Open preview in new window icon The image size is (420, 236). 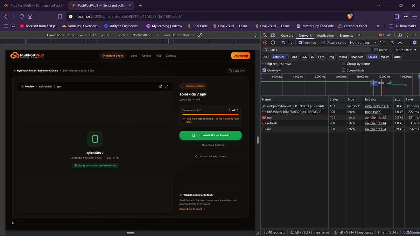(x=161, y=86)
